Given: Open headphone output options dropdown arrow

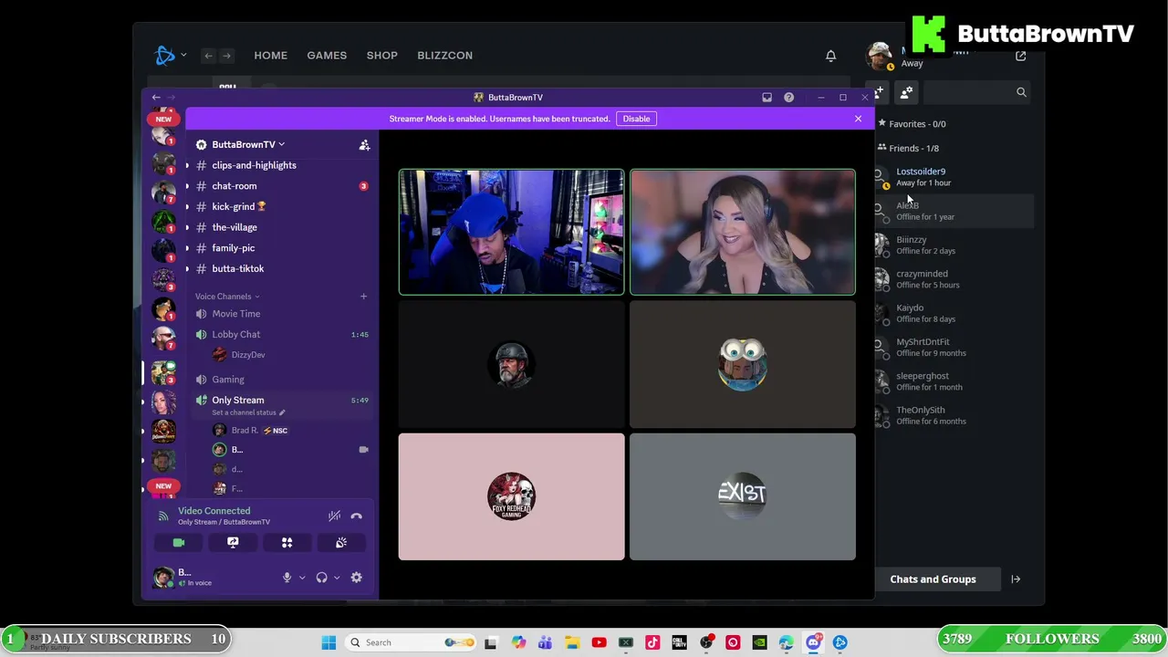Looking at the screenshot, I should pos(337,578).
